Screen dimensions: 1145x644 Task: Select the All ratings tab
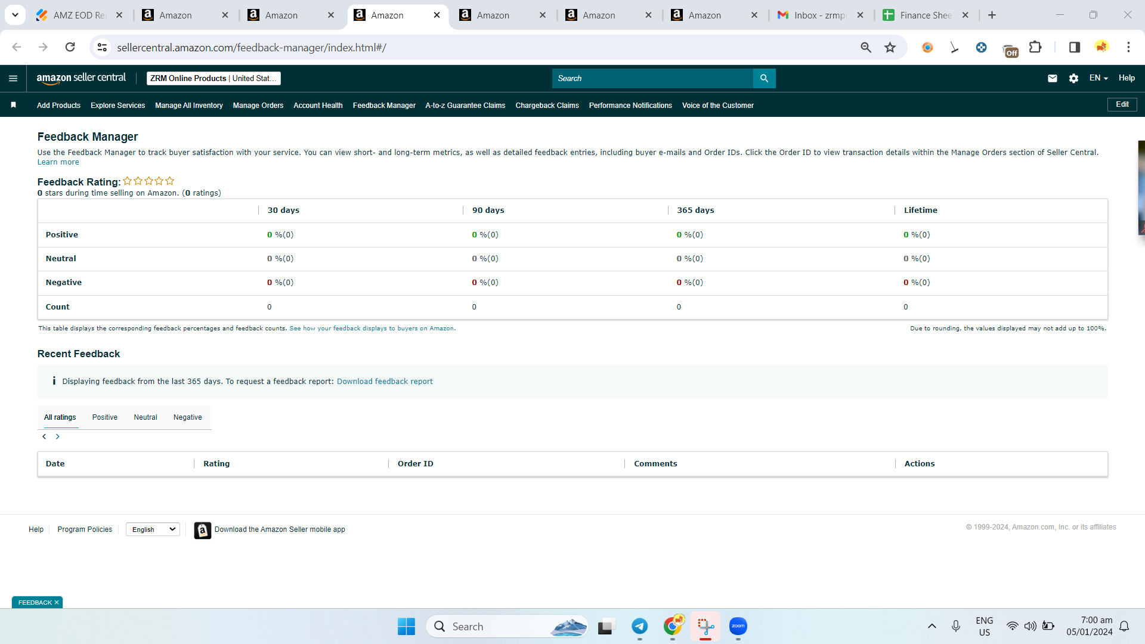(60, 417)
